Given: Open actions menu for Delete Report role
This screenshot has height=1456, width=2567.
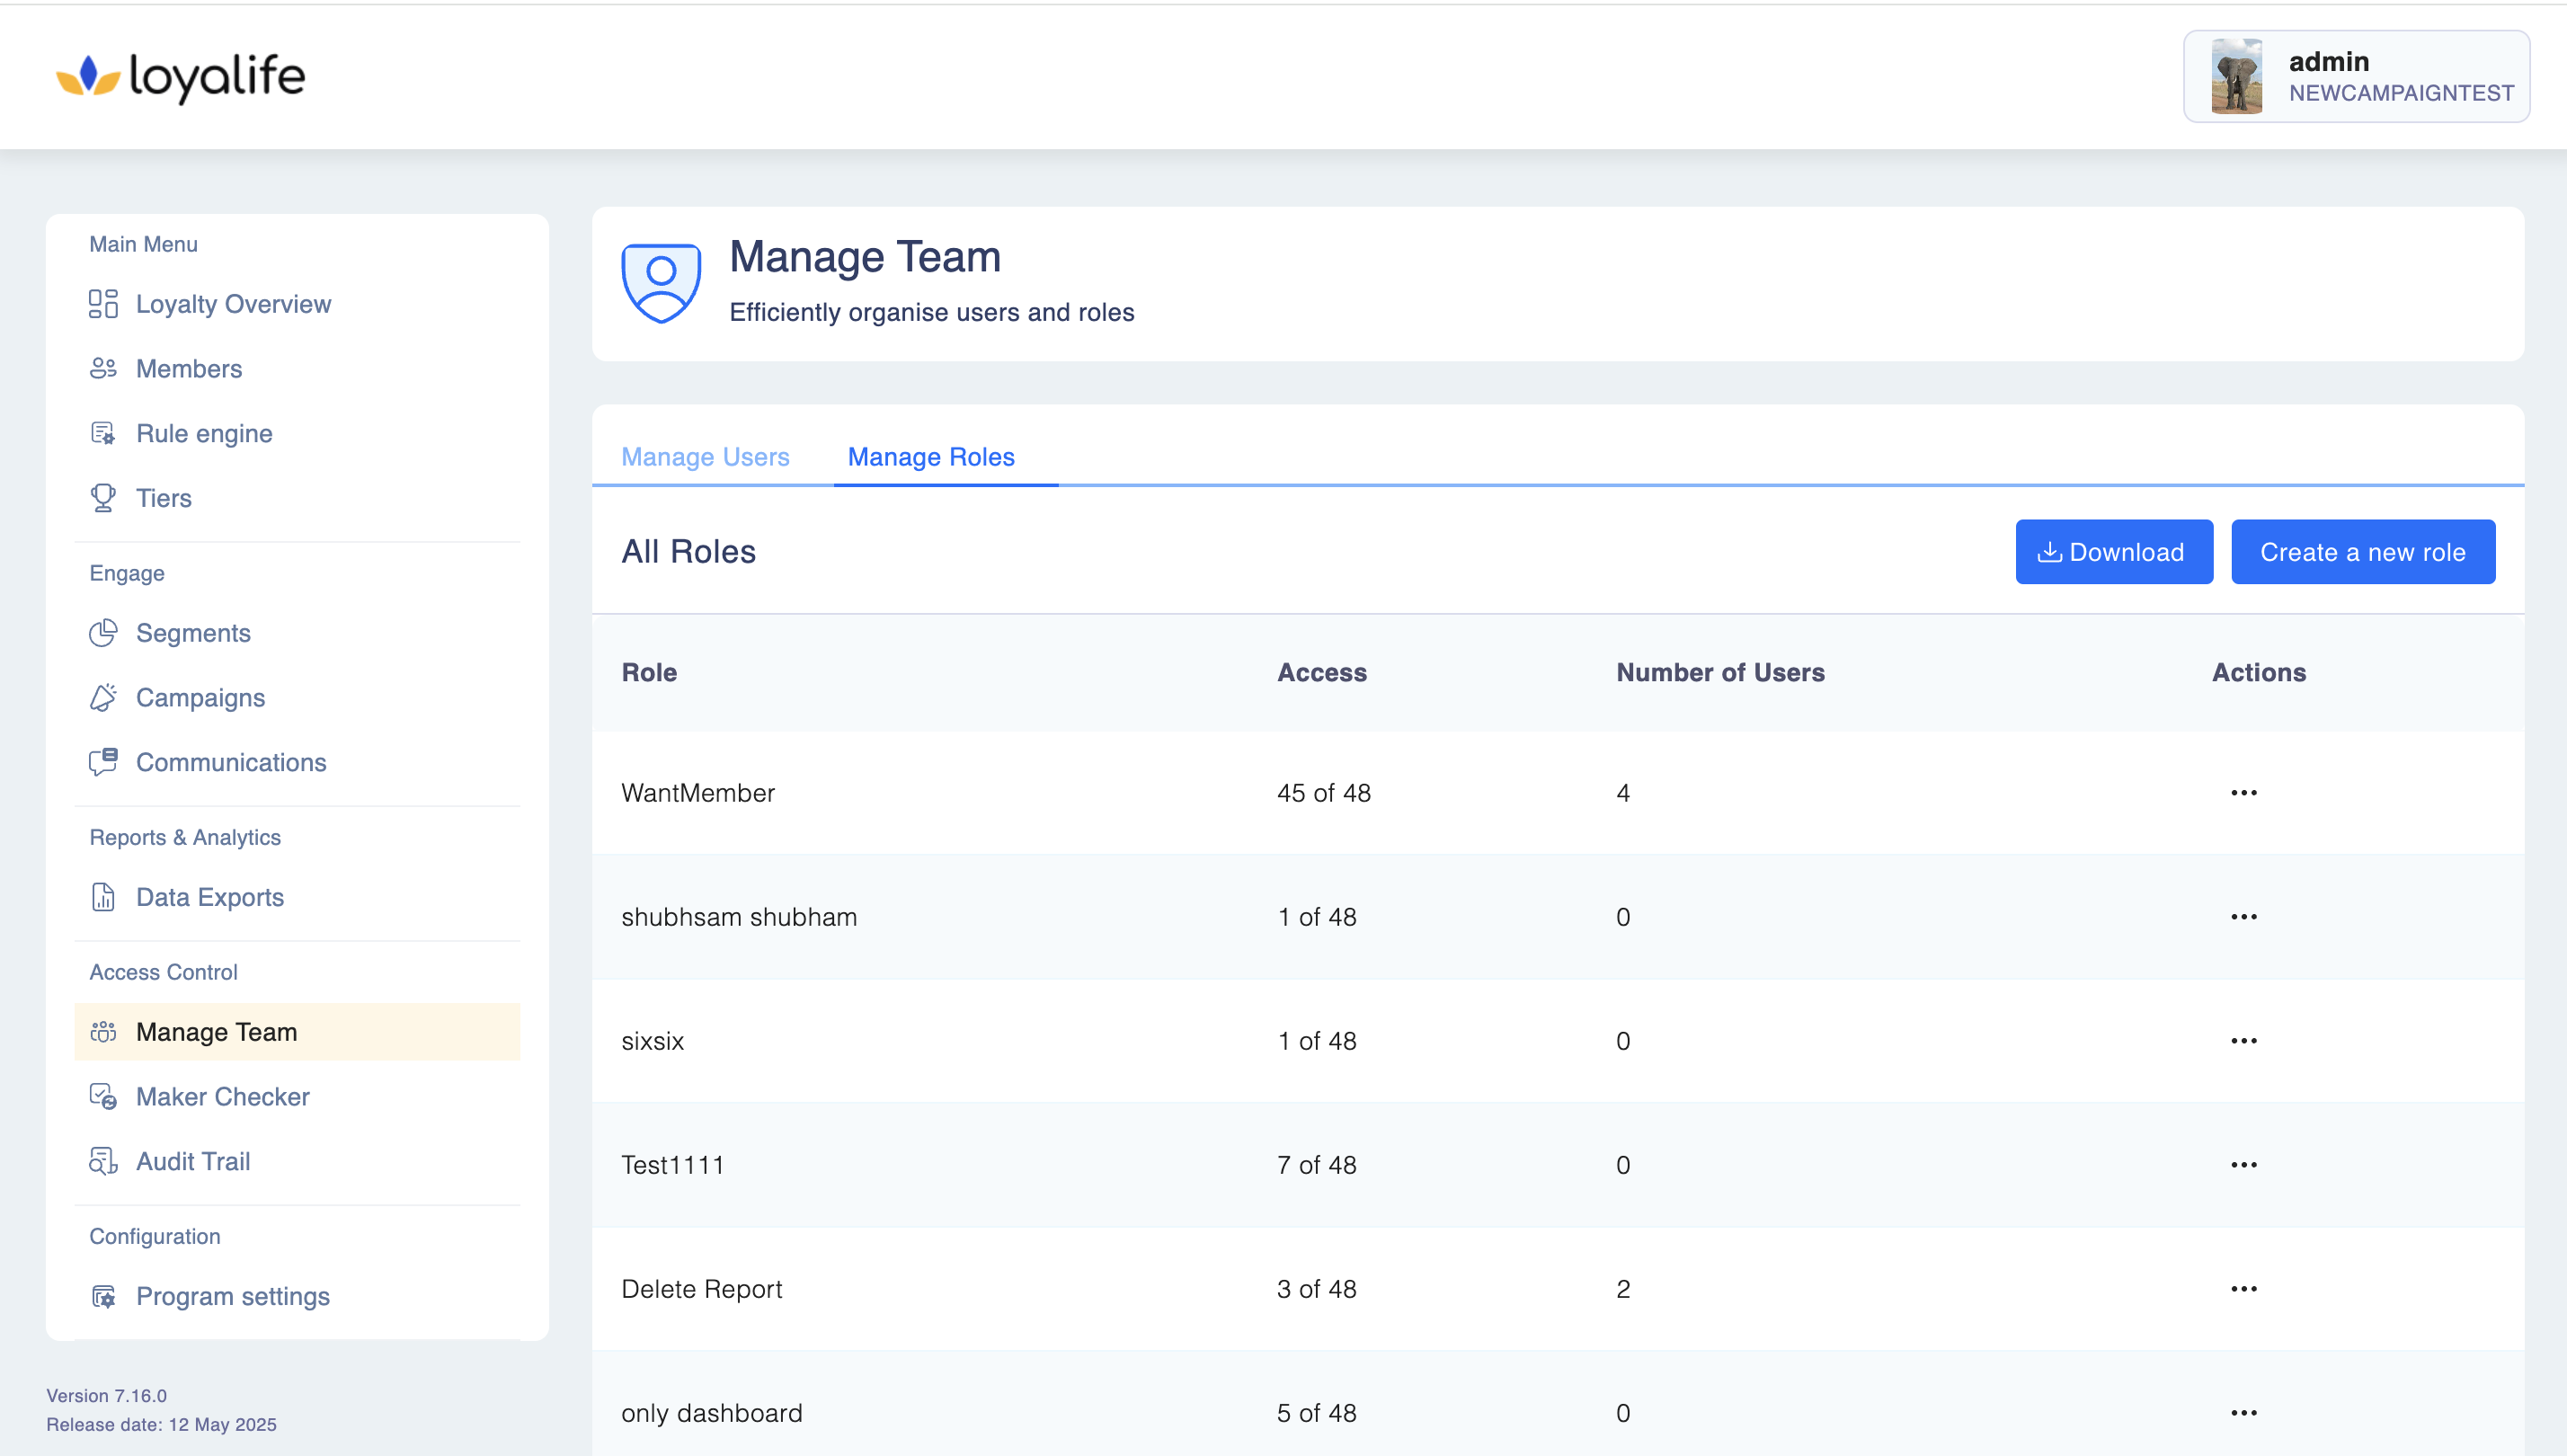Looking at the screenshot, I should click(x=2243, y=1289).
